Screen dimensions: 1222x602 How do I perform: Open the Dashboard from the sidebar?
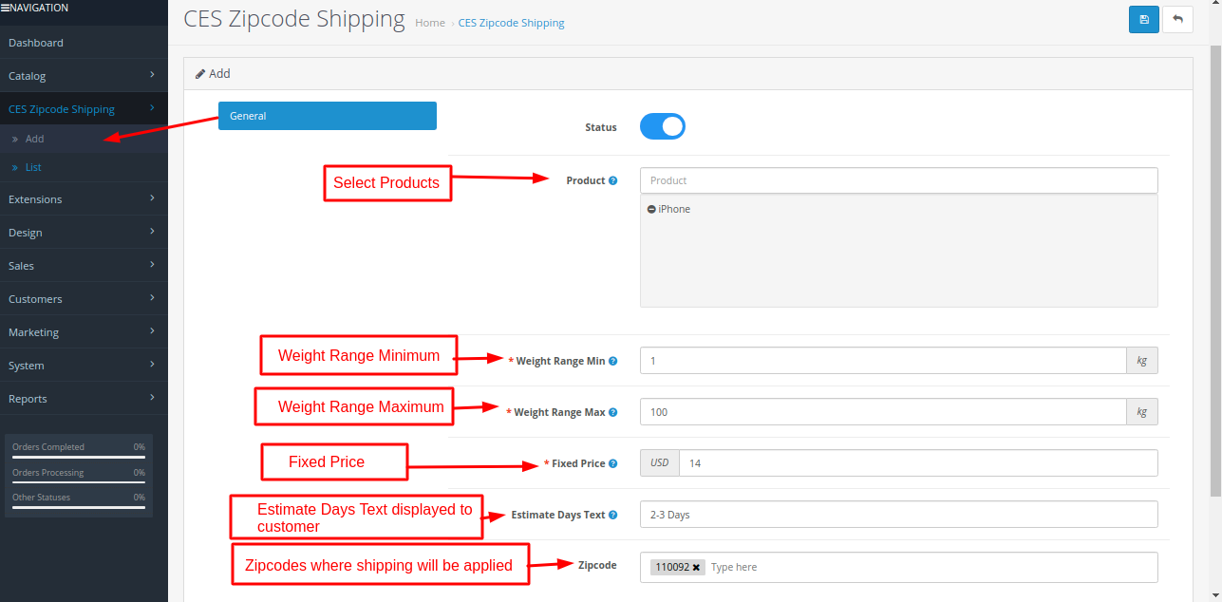click(x=36, y=42)
